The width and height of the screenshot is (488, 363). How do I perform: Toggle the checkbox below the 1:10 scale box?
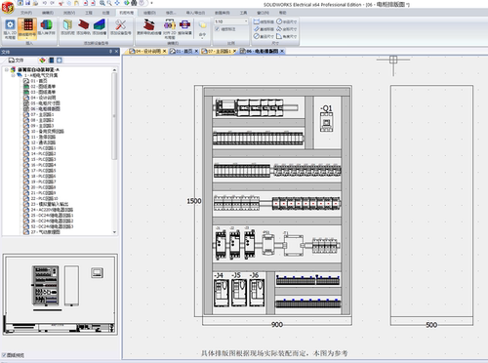217,29
